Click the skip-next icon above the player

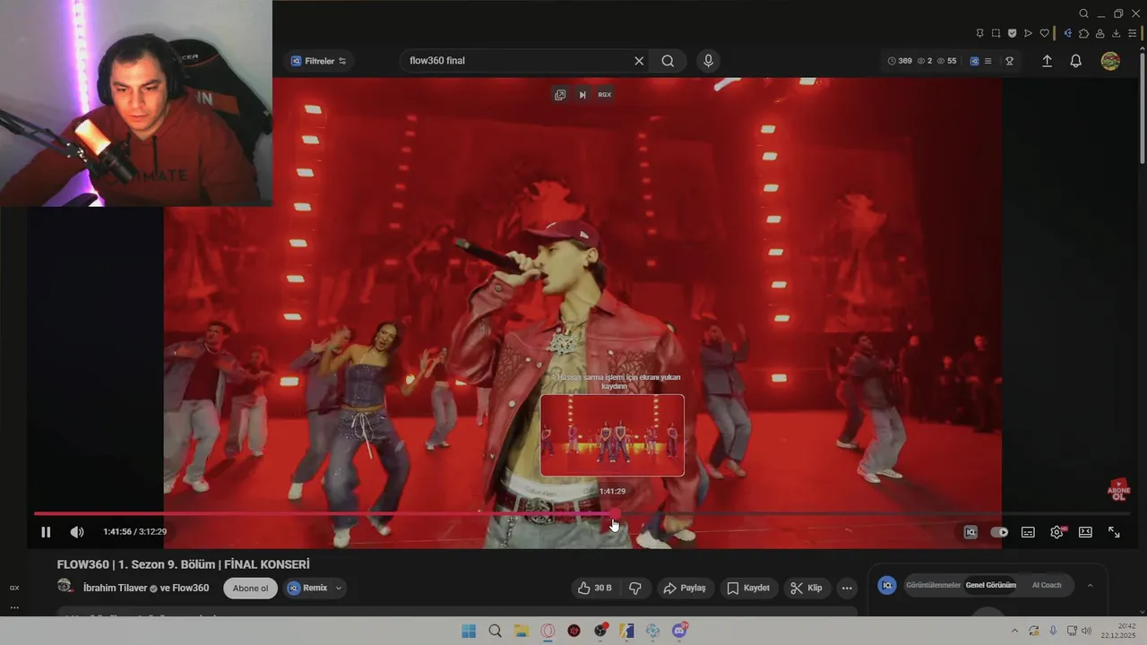point(582,95)
